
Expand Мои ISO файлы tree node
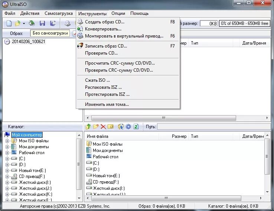(7, 141)
